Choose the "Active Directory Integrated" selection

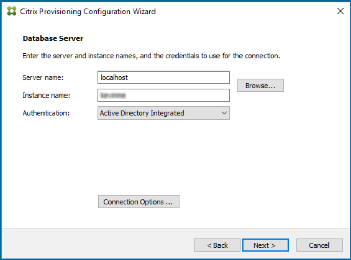pyautogui.click(x=142, y=113)
